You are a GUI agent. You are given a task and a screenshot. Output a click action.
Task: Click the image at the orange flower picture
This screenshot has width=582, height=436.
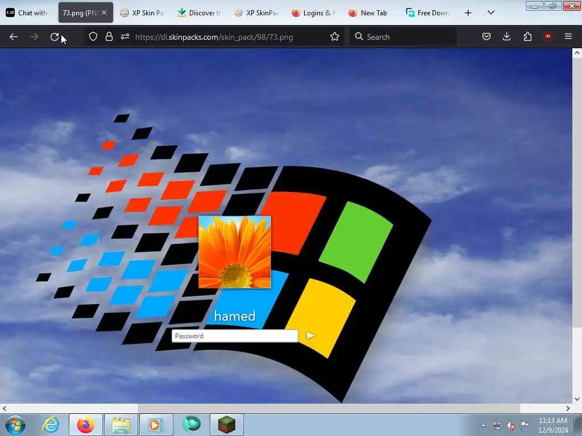[x=235, y=252]
